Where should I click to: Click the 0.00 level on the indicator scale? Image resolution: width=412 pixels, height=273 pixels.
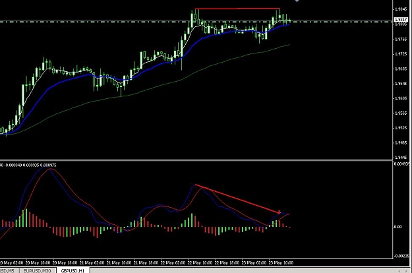(x=397, y=226)
